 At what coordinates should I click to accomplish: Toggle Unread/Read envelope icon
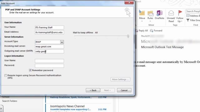pyautogui.click(x=171, y=13)
